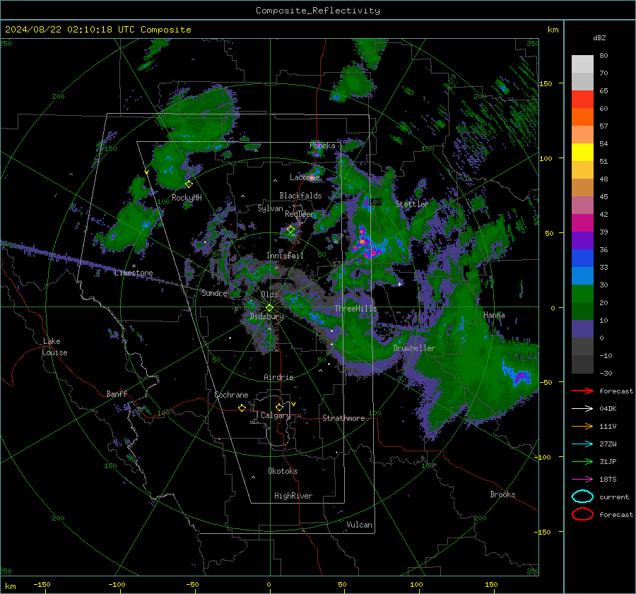Select the dark orange 57-60 dBZ swatch

pos(582,117)
